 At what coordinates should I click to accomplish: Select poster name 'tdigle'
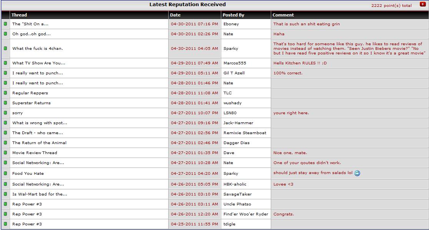tap(229, 224)
